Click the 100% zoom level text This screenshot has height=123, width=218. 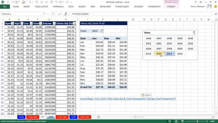click(x=212, y=121)
